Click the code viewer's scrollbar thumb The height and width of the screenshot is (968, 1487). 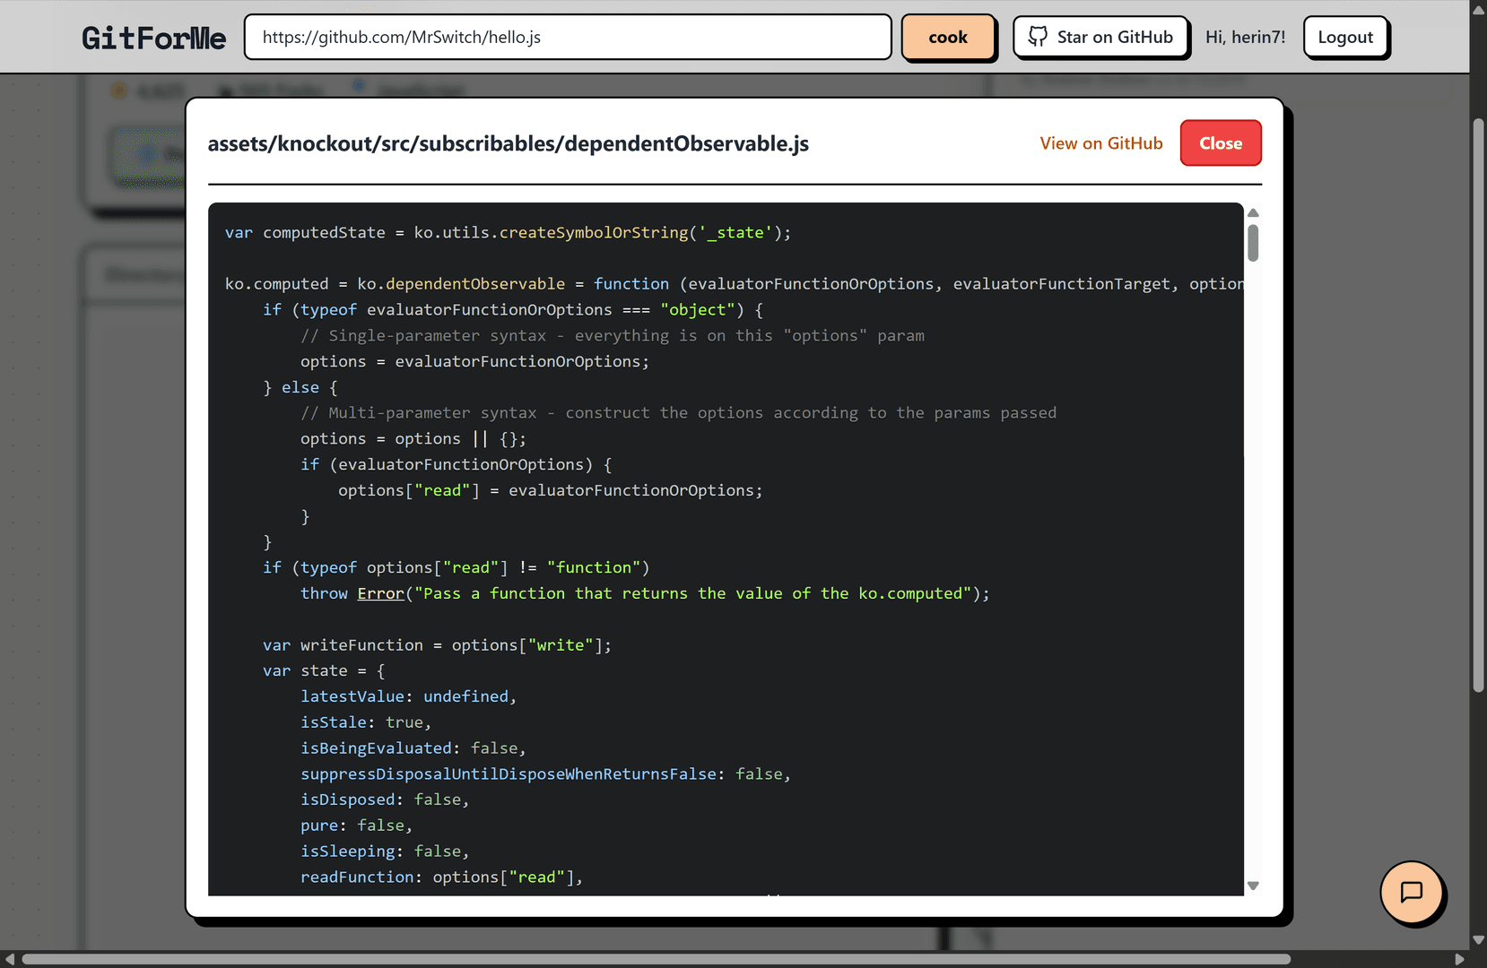coord(1253,242)
